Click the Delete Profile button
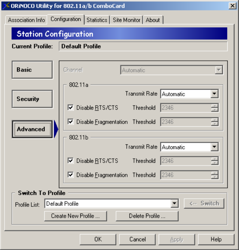The height and width of the screenshot is (250, 239). [147, 216]
